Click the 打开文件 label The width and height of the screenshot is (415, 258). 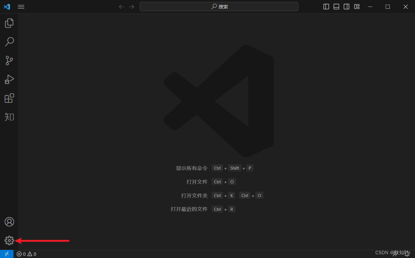click(197, 182)
